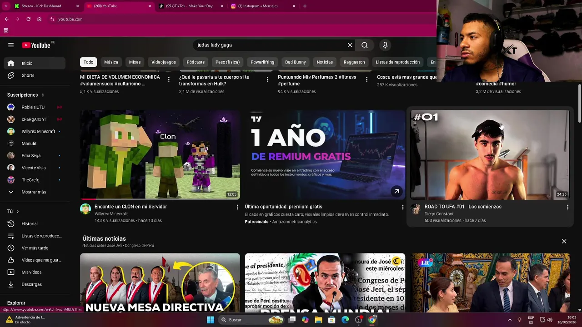Expand Mostrar más in subscriptions
Viewport: 582px width, 327px height.
click(35, 192)
